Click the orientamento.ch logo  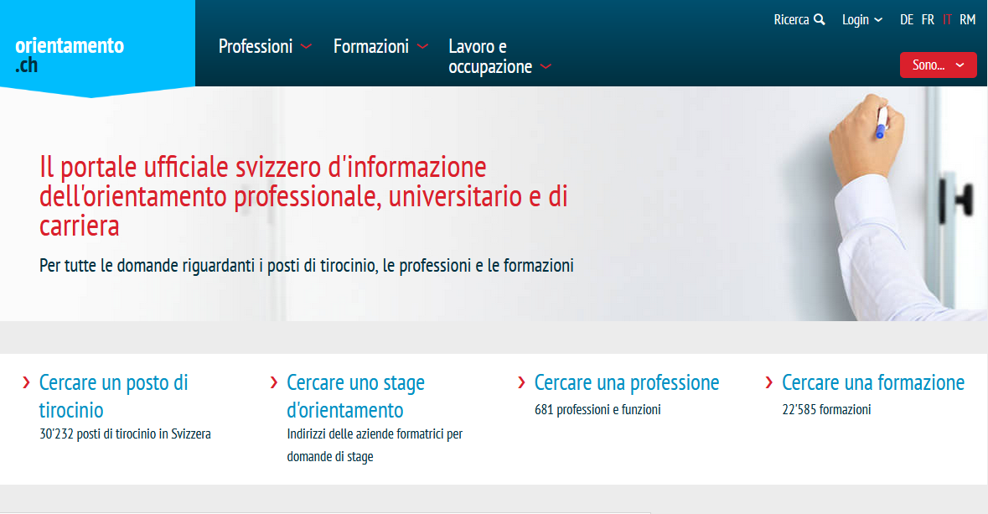[x=70, y=55]
